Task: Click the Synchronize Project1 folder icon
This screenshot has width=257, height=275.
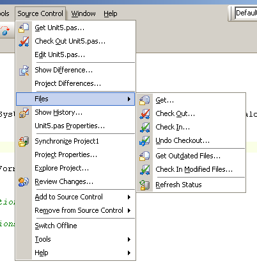Action: tap(24, 142)
